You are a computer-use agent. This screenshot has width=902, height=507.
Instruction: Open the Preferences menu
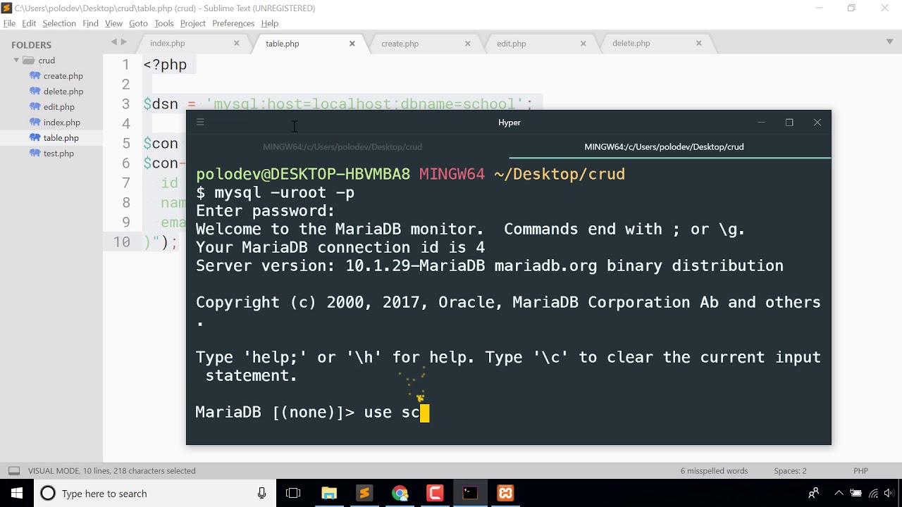point(233,23)
